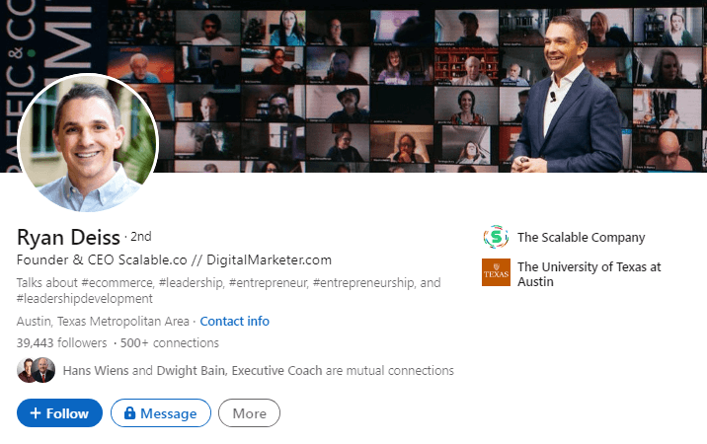Click the plus icon on Follow button
The image size is (707, 444).
click(35, 413)
